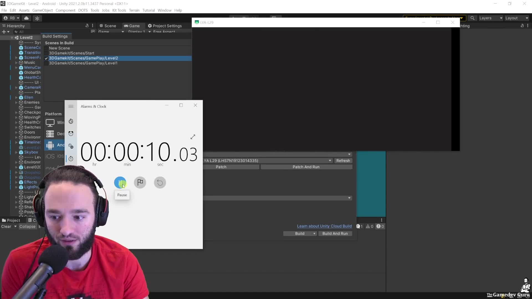Image resolution: width=532 pixels, height=299 pixels.
Task: Switch to the Timer in Alarms & Clock
Action: 71,159
